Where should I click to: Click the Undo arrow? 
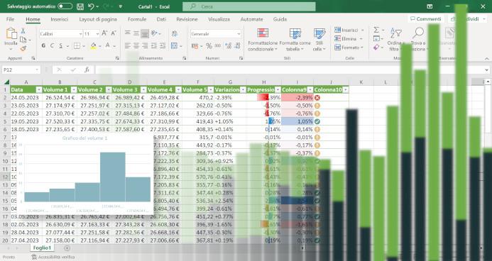point(91,6)
